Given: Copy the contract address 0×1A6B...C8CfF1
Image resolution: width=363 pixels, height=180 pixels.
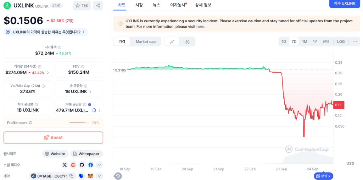Looking at the screenshot, I should (72, 176).
